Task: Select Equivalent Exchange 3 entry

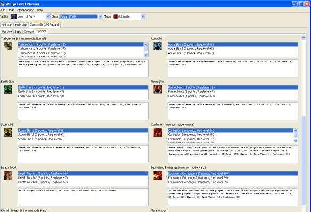Action: [x=233, y=182]
